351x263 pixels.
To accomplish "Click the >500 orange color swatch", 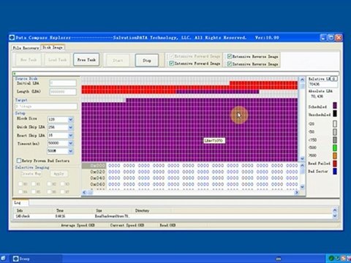I will [x=335, y=156].
